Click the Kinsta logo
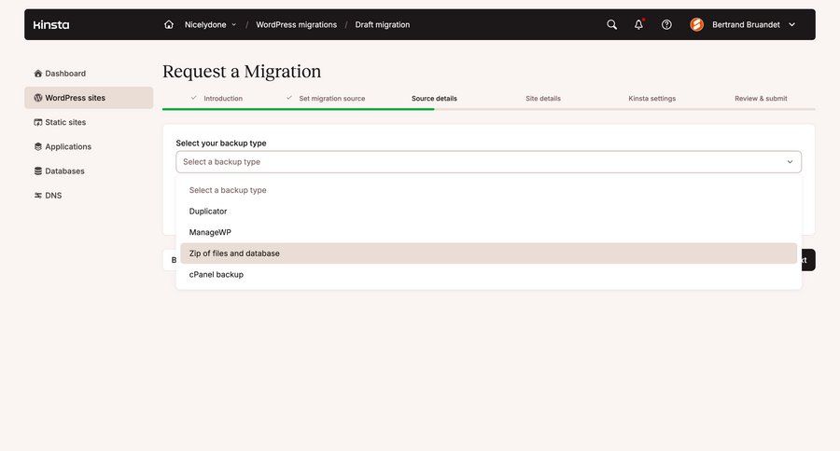 pos(51,25)
